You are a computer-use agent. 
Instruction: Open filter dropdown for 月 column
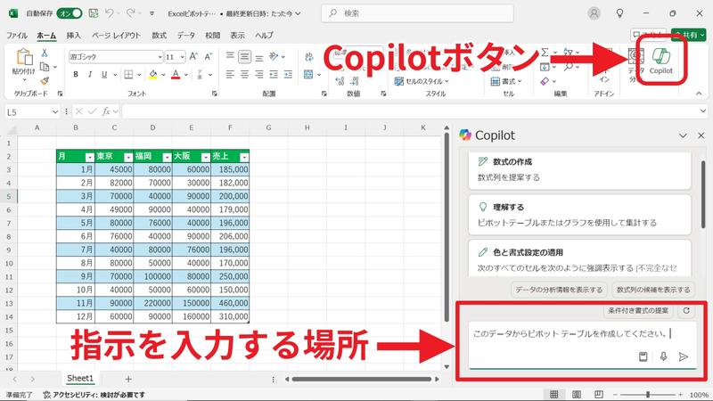click(90, 158)
